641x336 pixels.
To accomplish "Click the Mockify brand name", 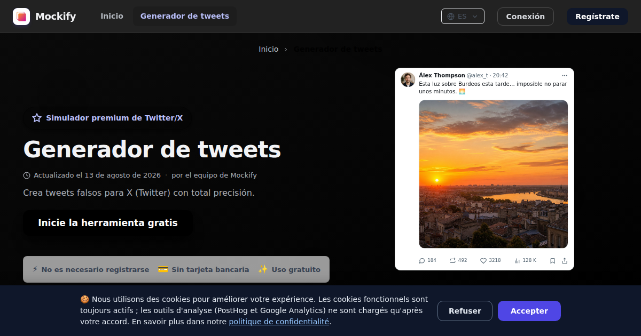I will tap(56, 17).
